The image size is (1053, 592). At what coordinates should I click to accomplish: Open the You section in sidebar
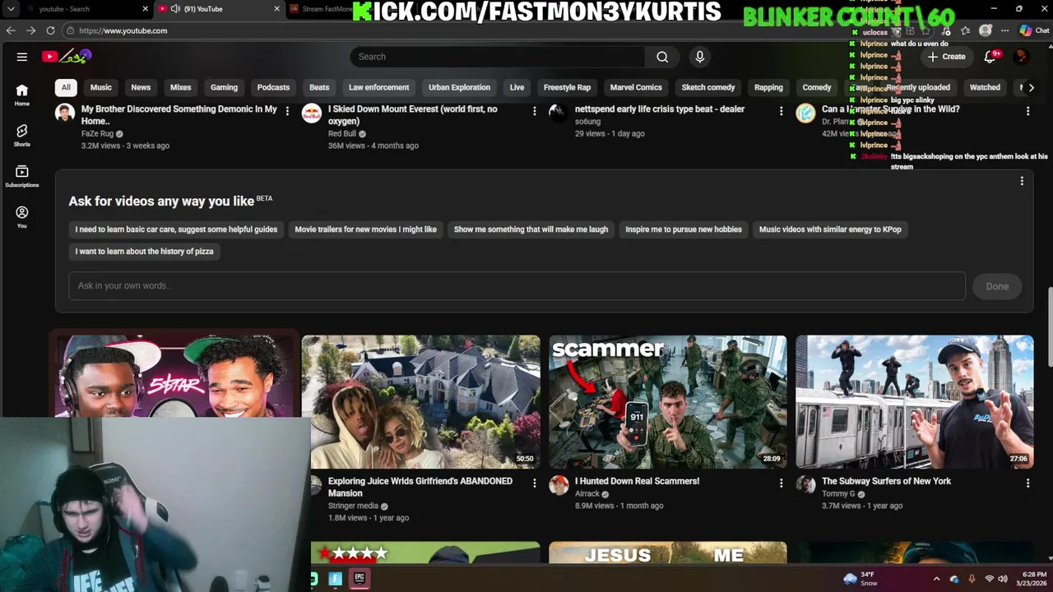(22, 217)
